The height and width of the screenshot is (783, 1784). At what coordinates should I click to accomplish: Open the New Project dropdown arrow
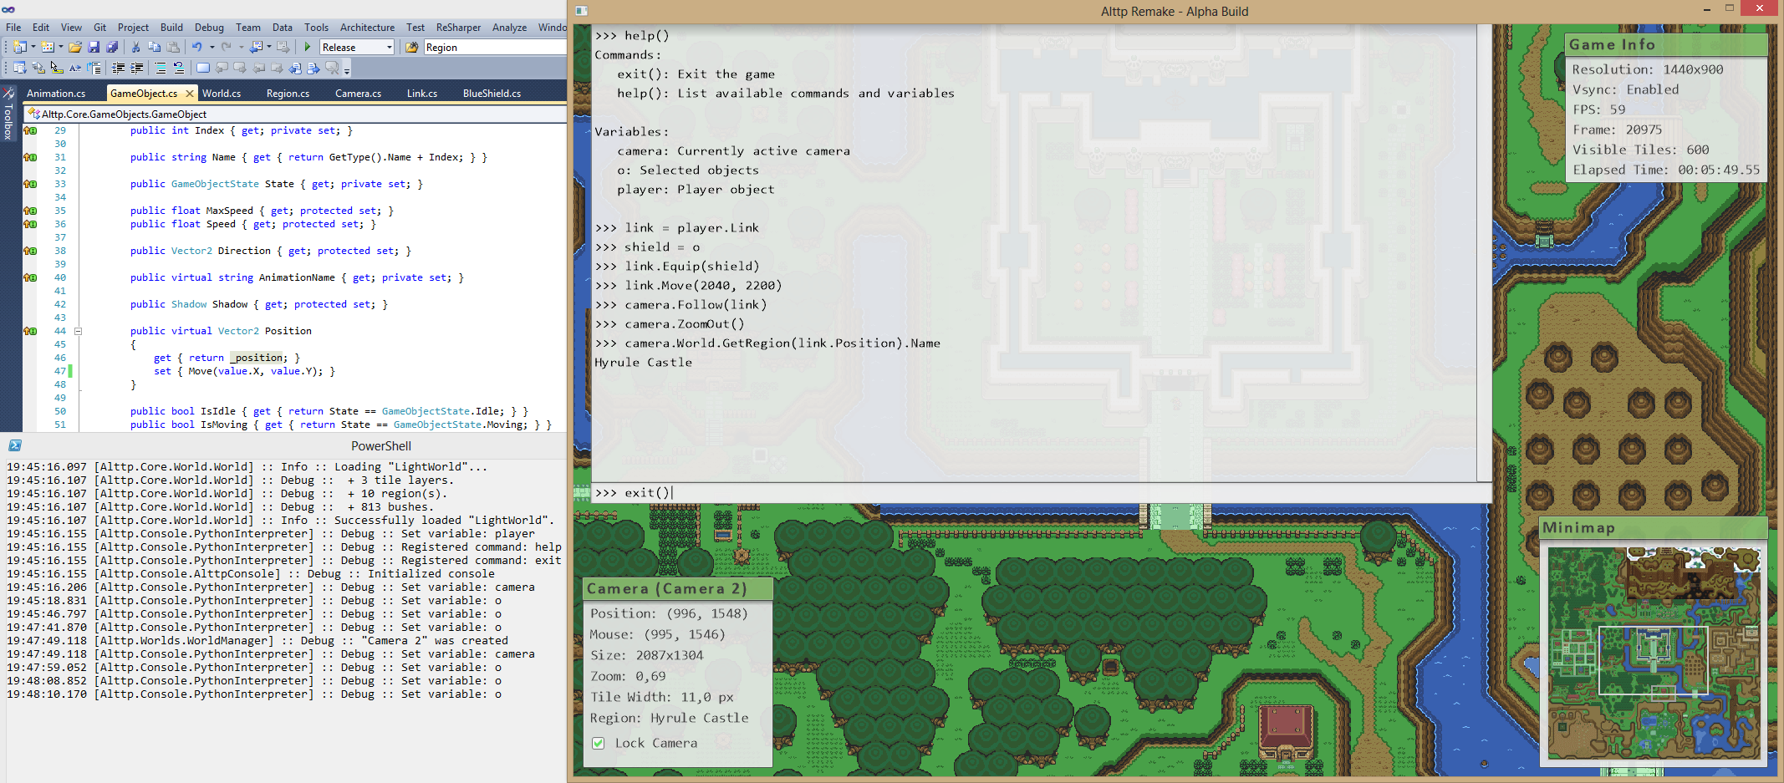click(33, 48)
